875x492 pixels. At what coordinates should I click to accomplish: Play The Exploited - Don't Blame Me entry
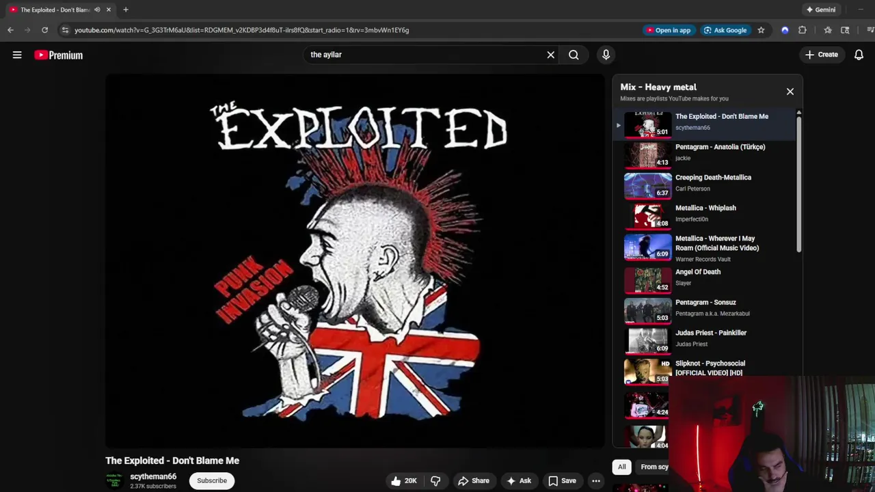click(x=705, y=124)
